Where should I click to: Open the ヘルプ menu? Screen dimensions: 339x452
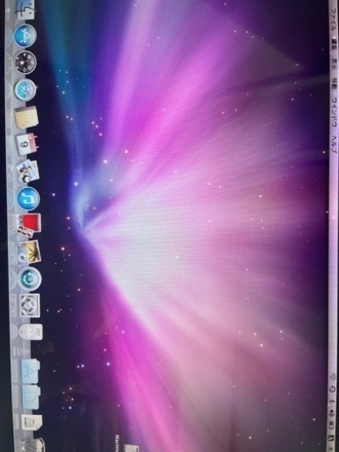pos(335,144)
